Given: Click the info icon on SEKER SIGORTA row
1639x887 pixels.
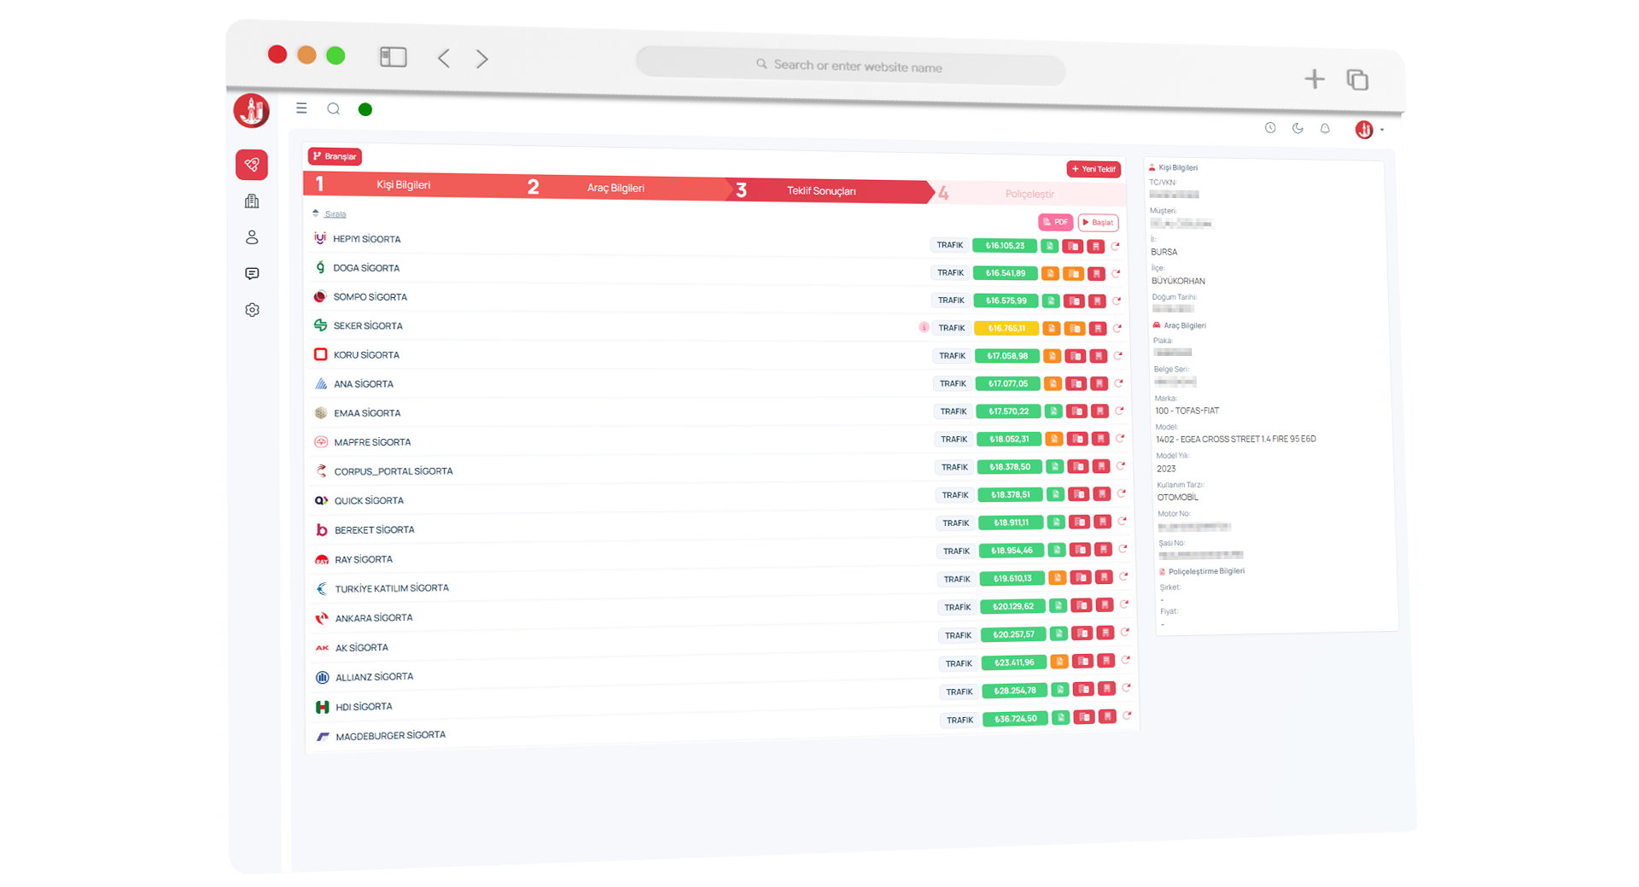Looking at the screenshot, I should 924,327.
